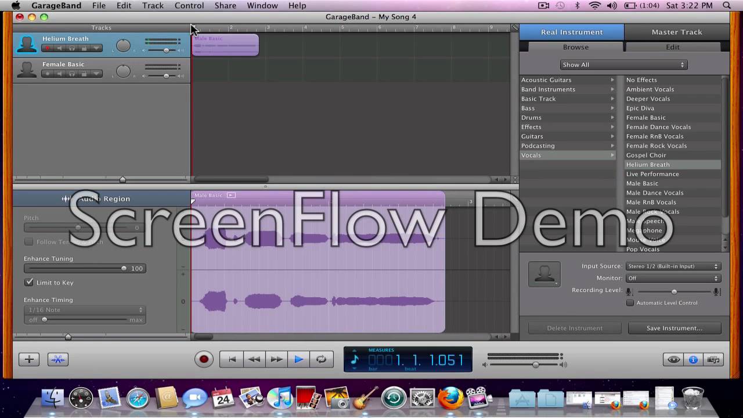Play the song

click(x=299, y=359)
